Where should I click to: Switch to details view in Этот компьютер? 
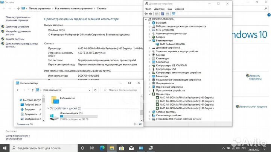pos(136,124)
